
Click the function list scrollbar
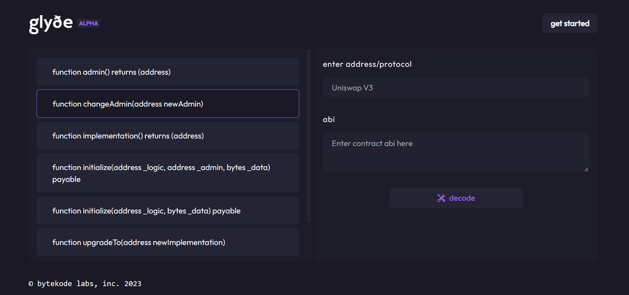click(309, 136)
